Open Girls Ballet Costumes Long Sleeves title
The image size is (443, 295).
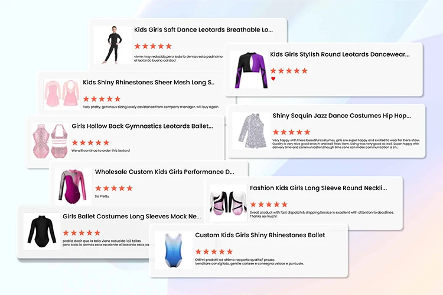[132, 217]
